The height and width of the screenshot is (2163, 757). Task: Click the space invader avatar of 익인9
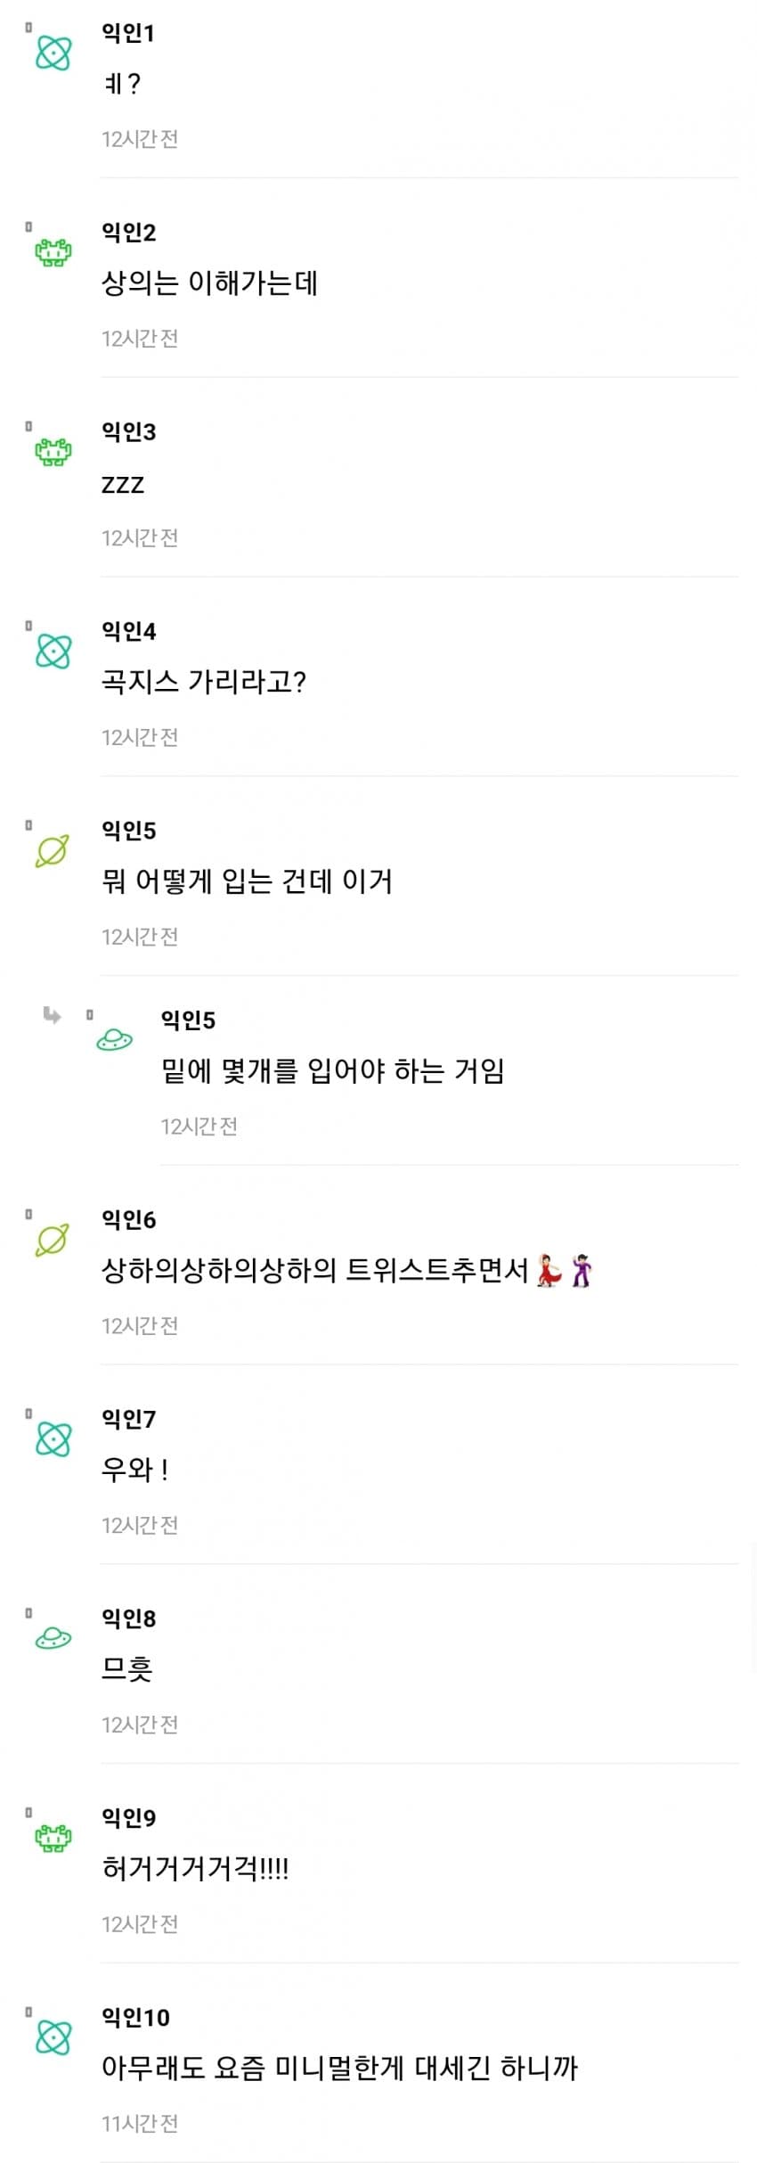pos(53,1838)
